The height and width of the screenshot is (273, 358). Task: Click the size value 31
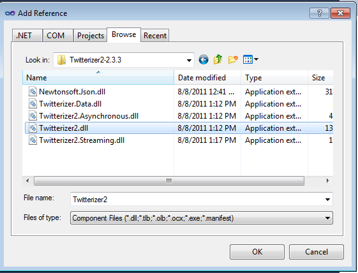329,92
